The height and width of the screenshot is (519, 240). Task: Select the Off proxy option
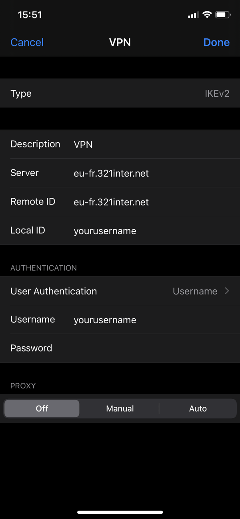point(42,408)
